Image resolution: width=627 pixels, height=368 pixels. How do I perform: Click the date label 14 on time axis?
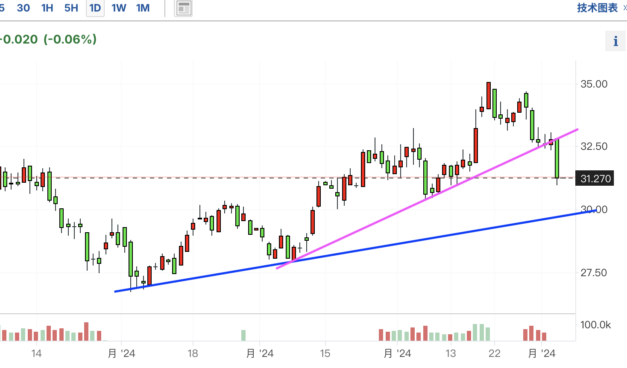pyautogui.click(x=36, y=353)
